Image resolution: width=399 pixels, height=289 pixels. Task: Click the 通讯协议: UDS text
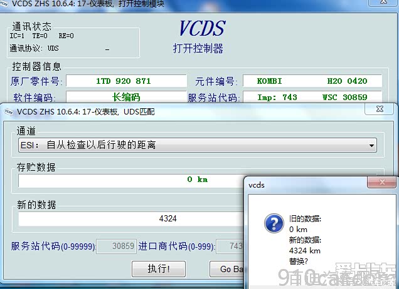tap(34, 48)
